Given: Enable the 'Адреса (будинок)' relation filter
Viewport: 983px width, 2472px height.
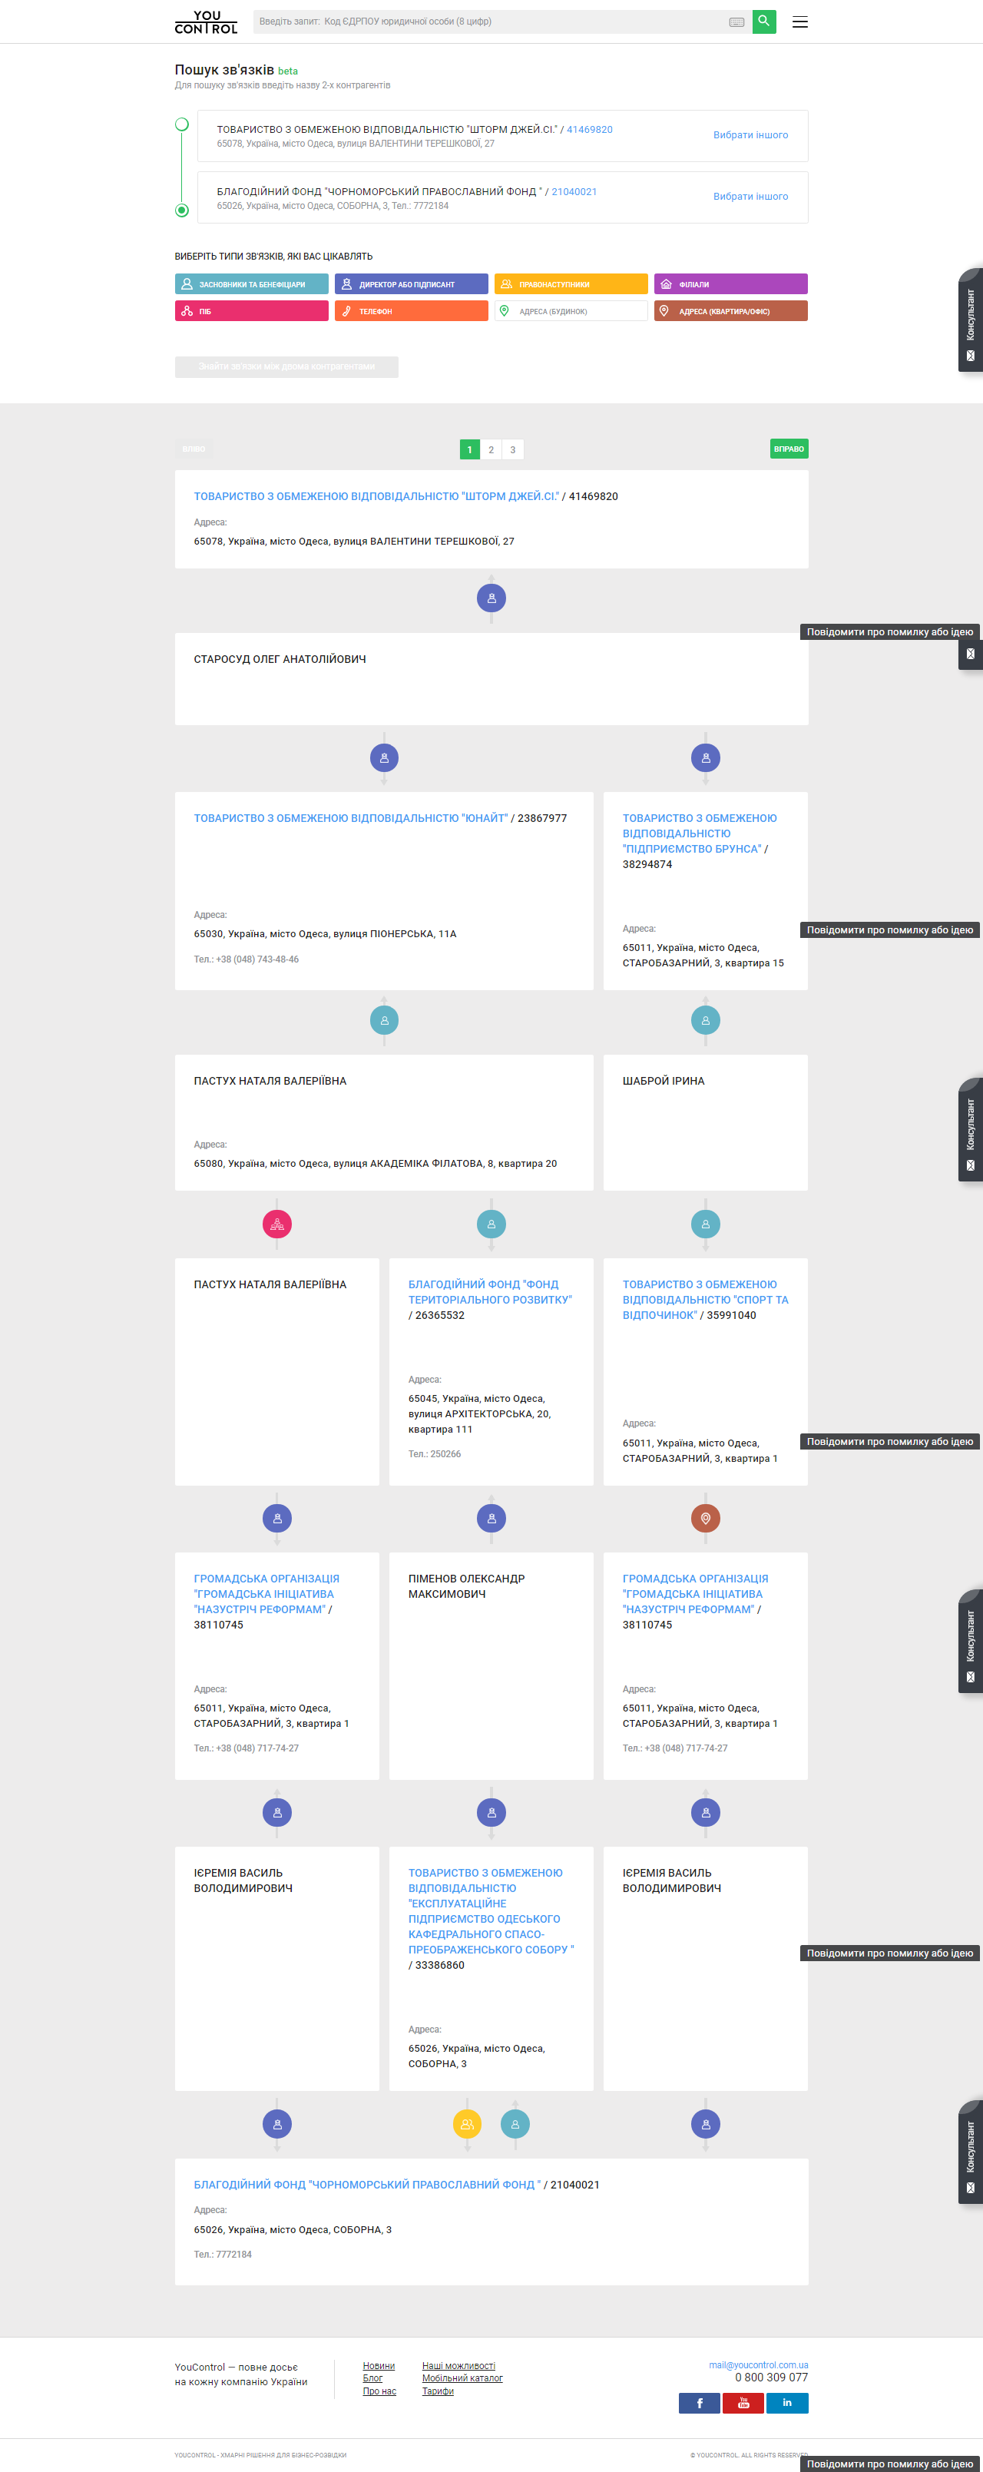Looking at the screenshot, I should coord(571,311).
